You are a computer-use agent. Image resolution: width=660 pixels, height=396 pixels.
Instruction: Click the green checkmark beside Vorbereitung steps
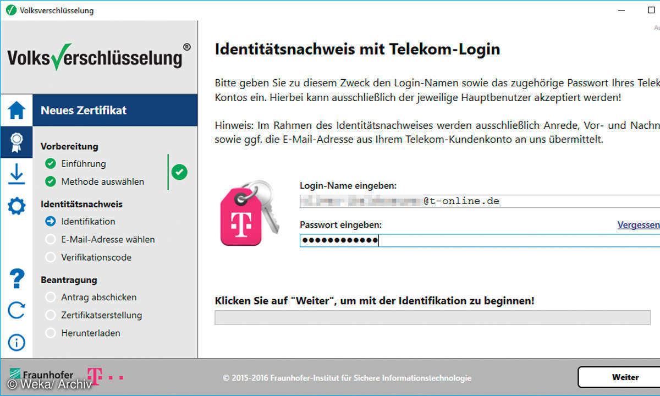point(179,172)
